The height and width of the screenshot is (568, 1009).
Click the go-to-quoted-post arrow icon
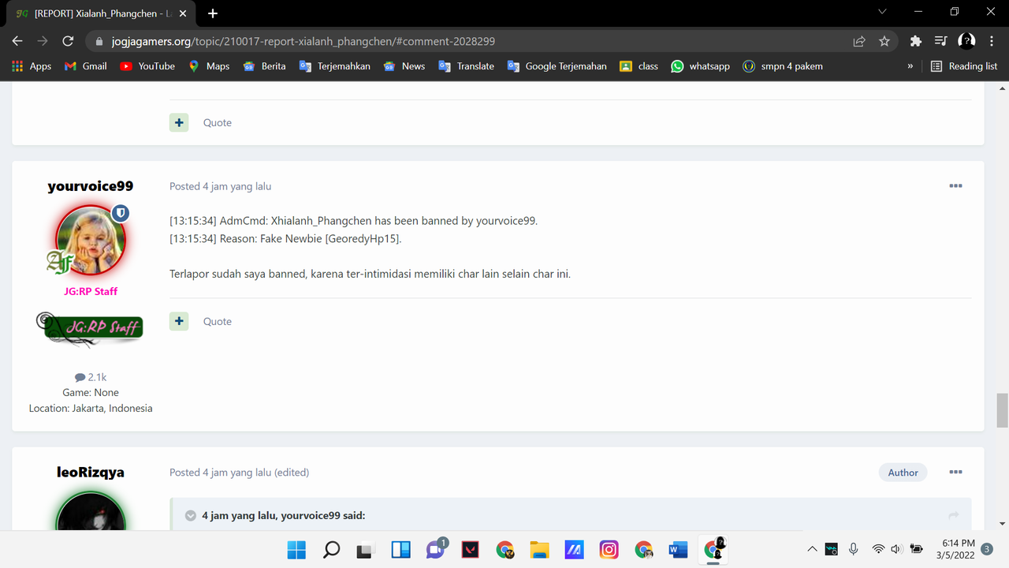coord(954,516)
